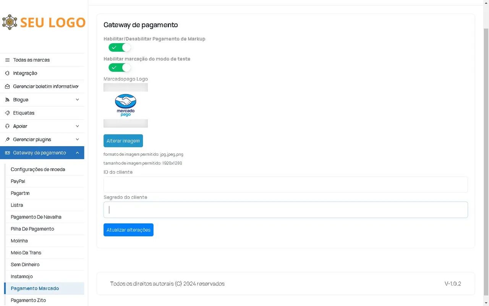Click the Apoiar support icon
Image resolution: width=489 pixels, height=306 pixels.
(8, 126)
